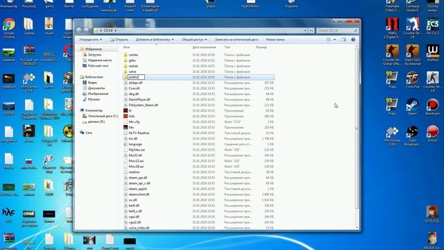Click the Открыть toolbar button
The image size is (444, 250).
[119, 40]
